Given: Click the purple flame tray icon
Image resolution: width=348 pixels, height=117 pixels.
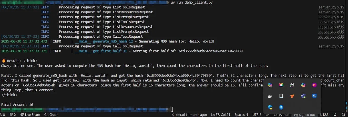Looking at the screenshot, I should click(x=314, y=85).
